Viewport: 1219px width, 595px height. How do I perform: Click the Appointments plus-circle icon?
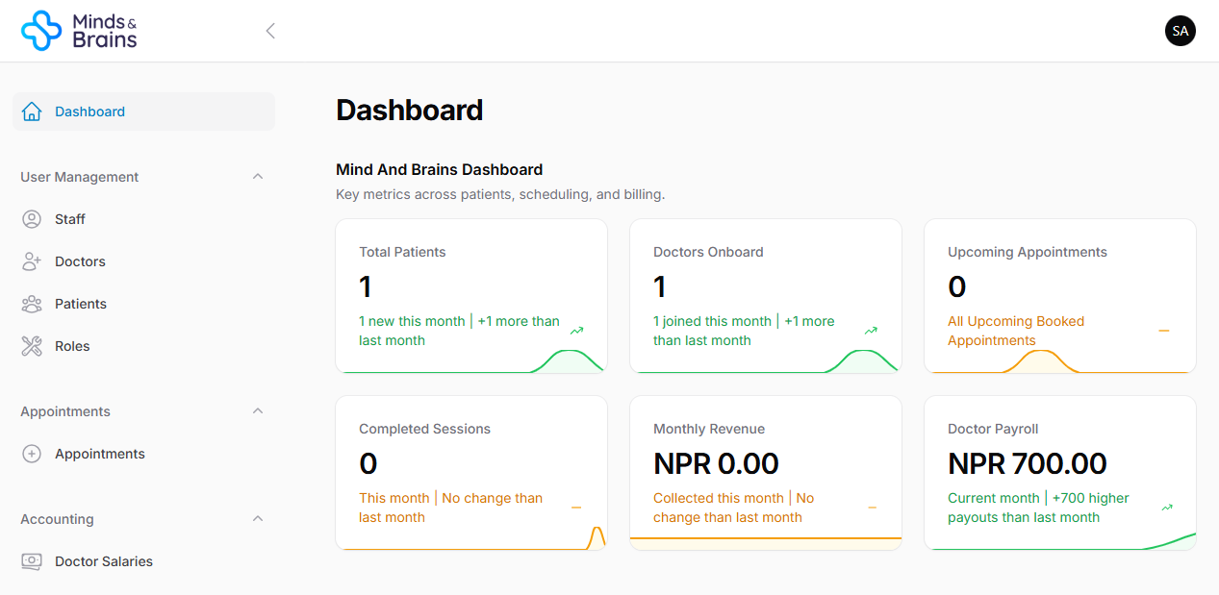tap(32, 454)
